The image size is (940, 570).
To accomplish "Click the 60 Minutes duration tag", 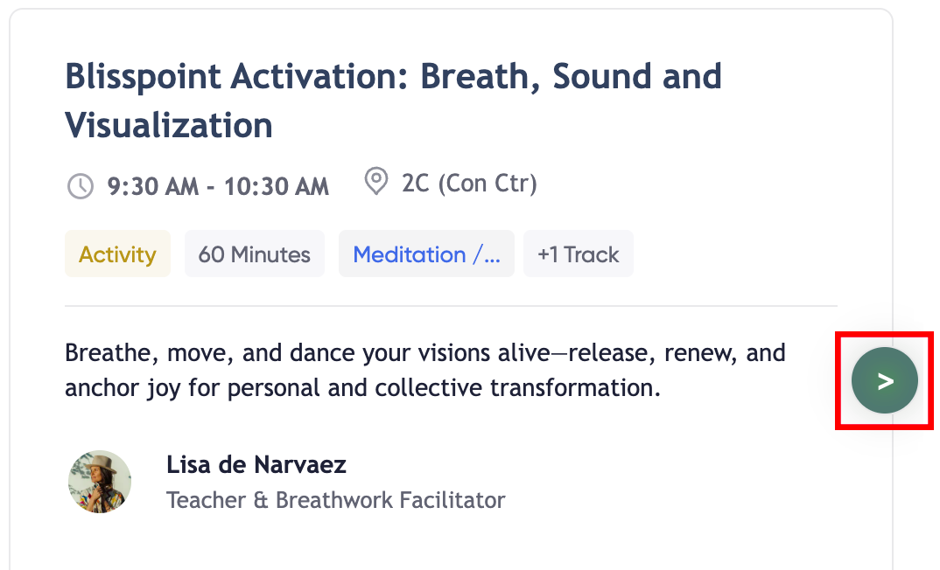I will coord(254,254).
